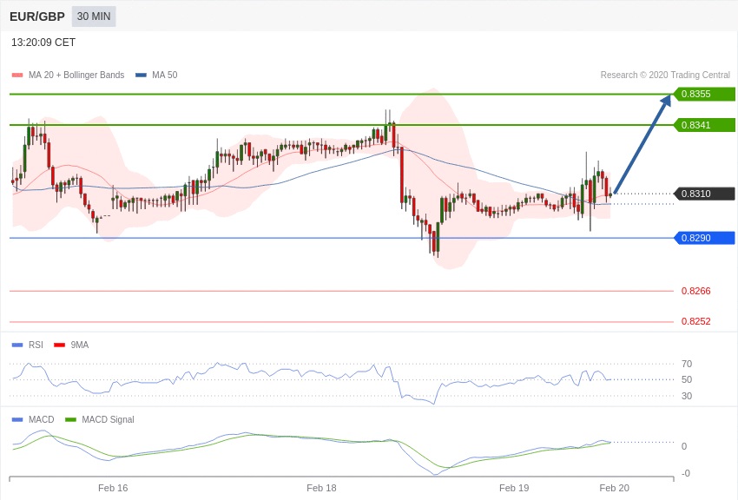Click the MACD Signal green legend marker
This screenshot has height=500, width=738.
click(x=70, y=420)
